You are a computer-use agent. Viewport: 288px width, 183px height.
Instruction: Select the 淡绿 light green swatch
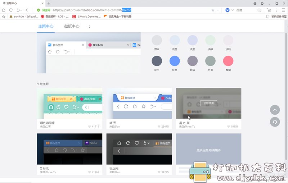(x=210, y=40)
